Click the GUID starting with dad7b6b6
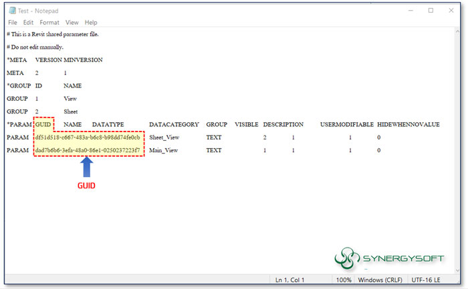Viewport: 468px width, 289px height. coord(88,150)
